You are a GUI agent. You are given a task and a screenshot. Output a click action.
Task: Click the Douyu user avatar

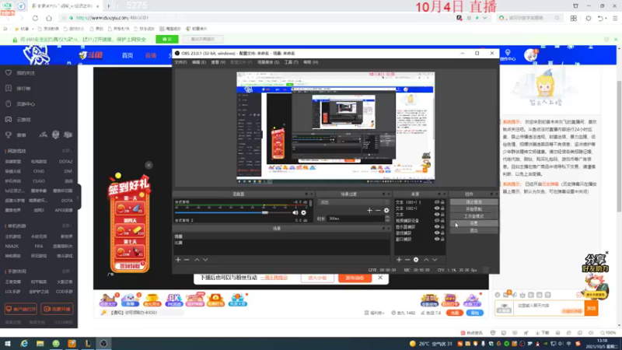pyautogui.click(x=530, y=55)
